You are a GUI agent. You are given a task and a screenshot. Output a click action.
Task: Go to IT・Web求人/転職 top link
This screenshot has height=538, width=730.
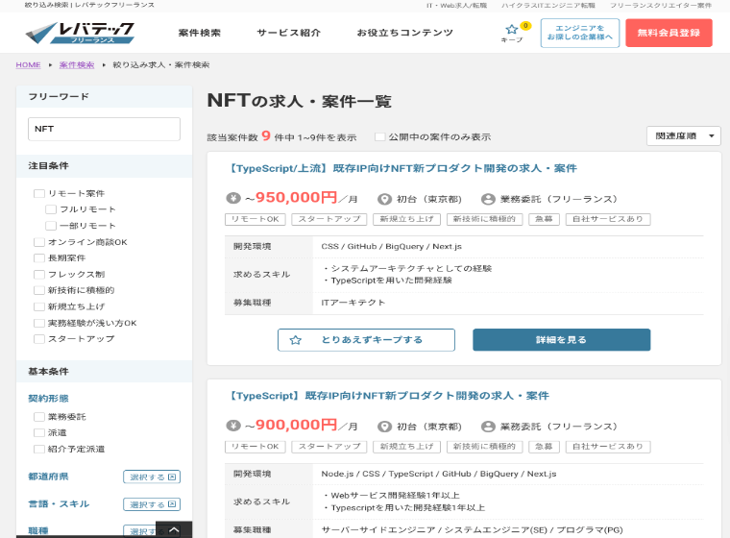pyautogui.click(x=456, y=5)
